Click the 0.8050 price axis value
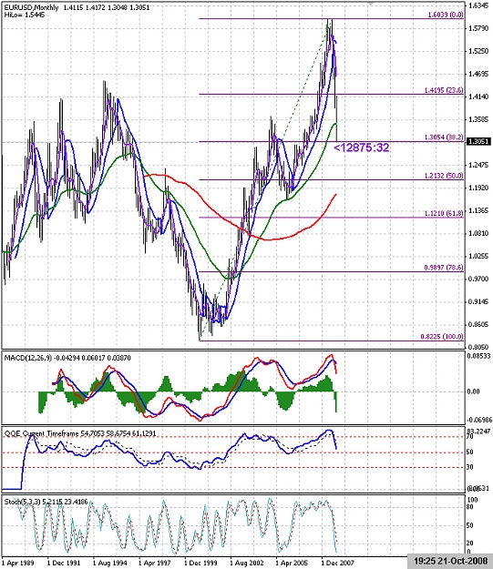 pyautogui.click(x=478, y=347)
